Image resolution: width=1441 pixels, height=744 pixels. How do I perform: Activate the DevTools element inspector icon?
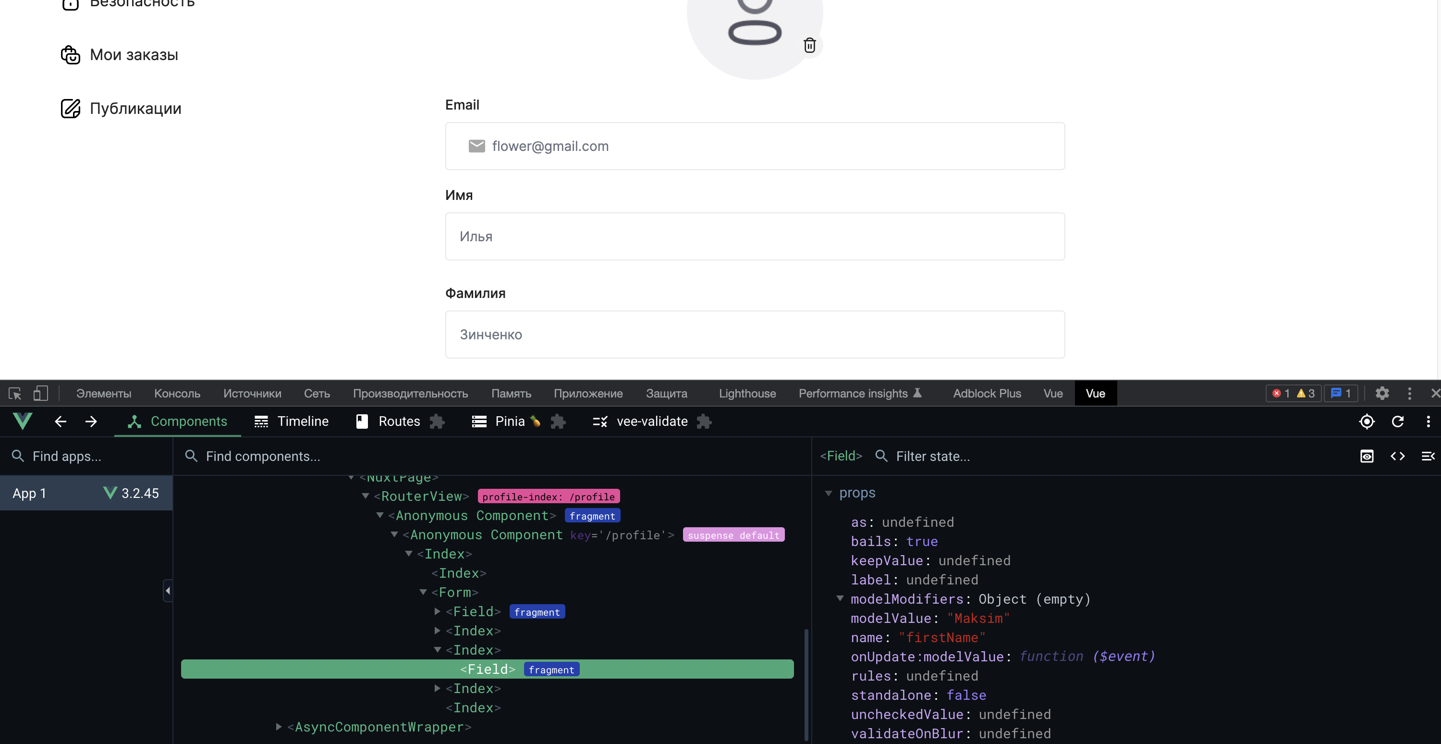15,394
